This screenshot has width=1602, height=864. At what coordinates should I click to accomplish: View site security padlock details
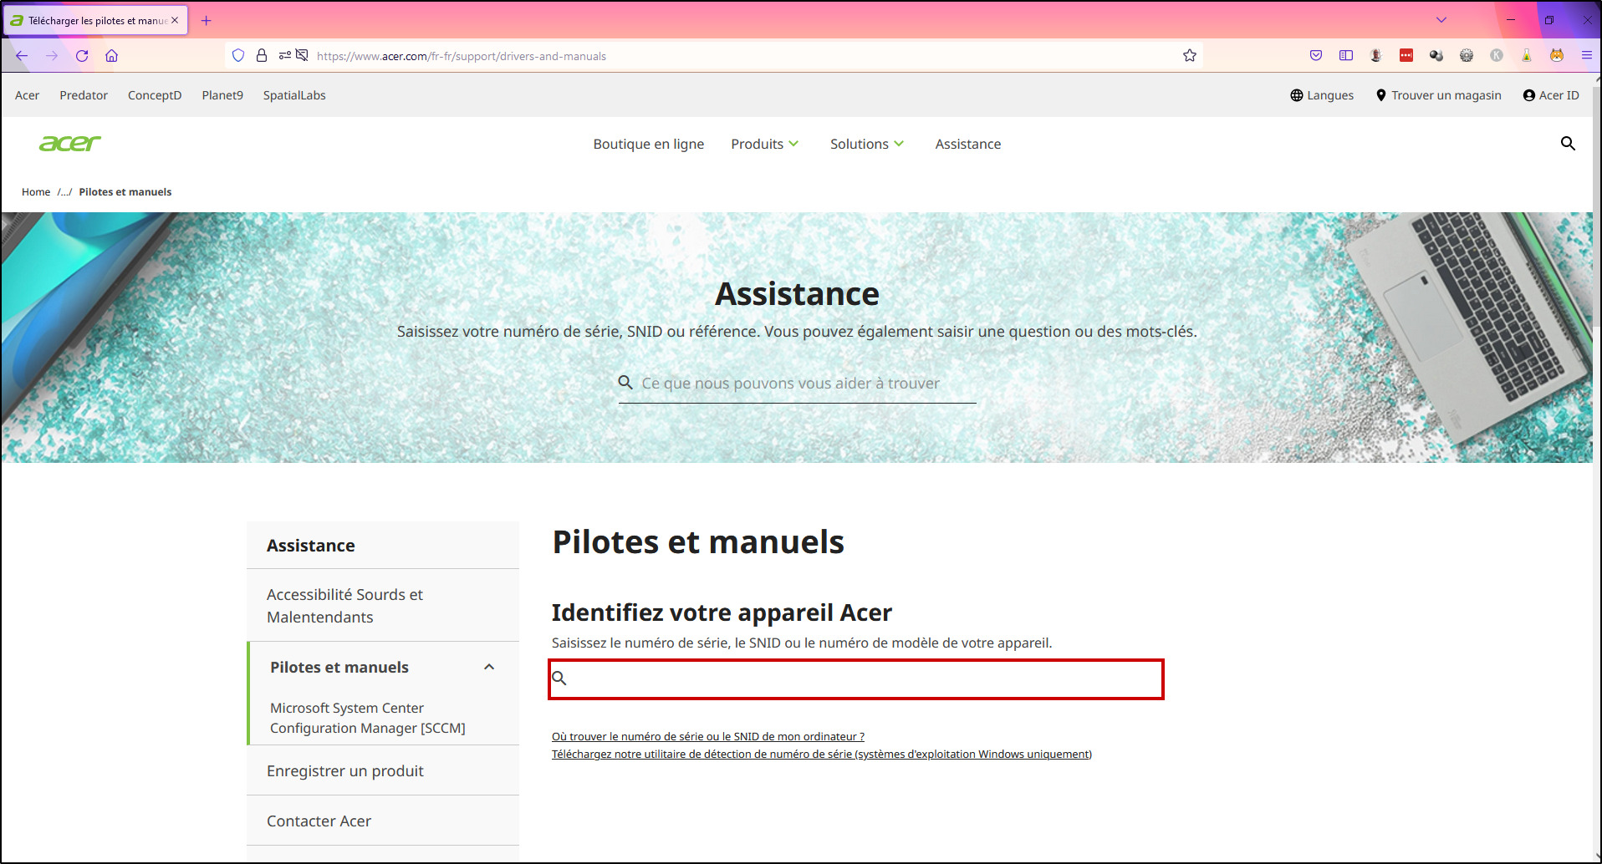pyautogui.click(x=262, y=56)
